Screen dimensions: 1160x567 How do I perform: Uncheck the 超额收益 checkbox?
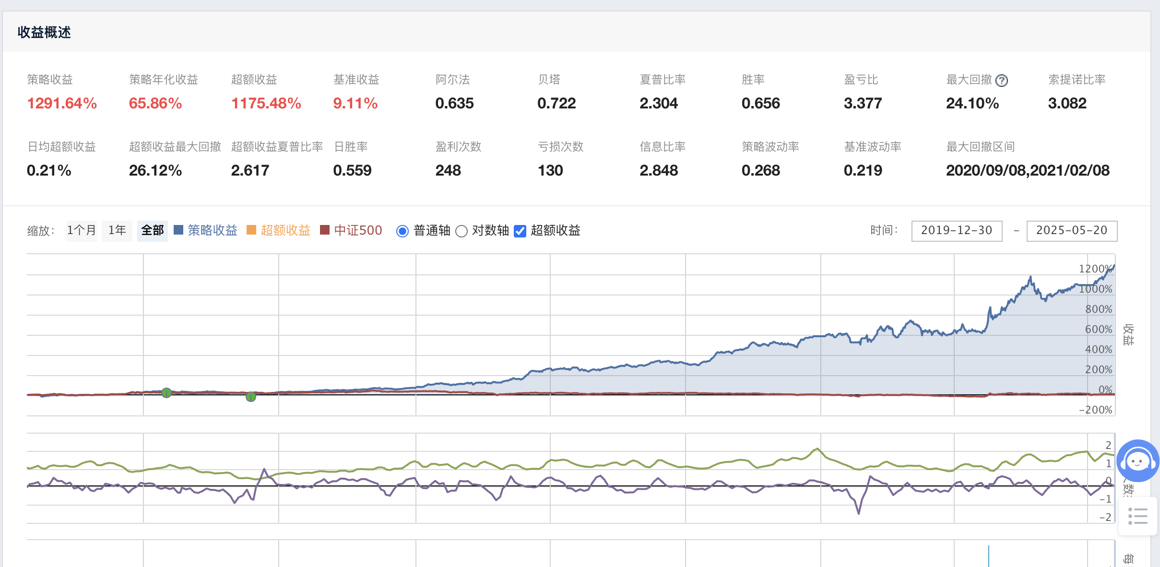(x=520, y=231)
